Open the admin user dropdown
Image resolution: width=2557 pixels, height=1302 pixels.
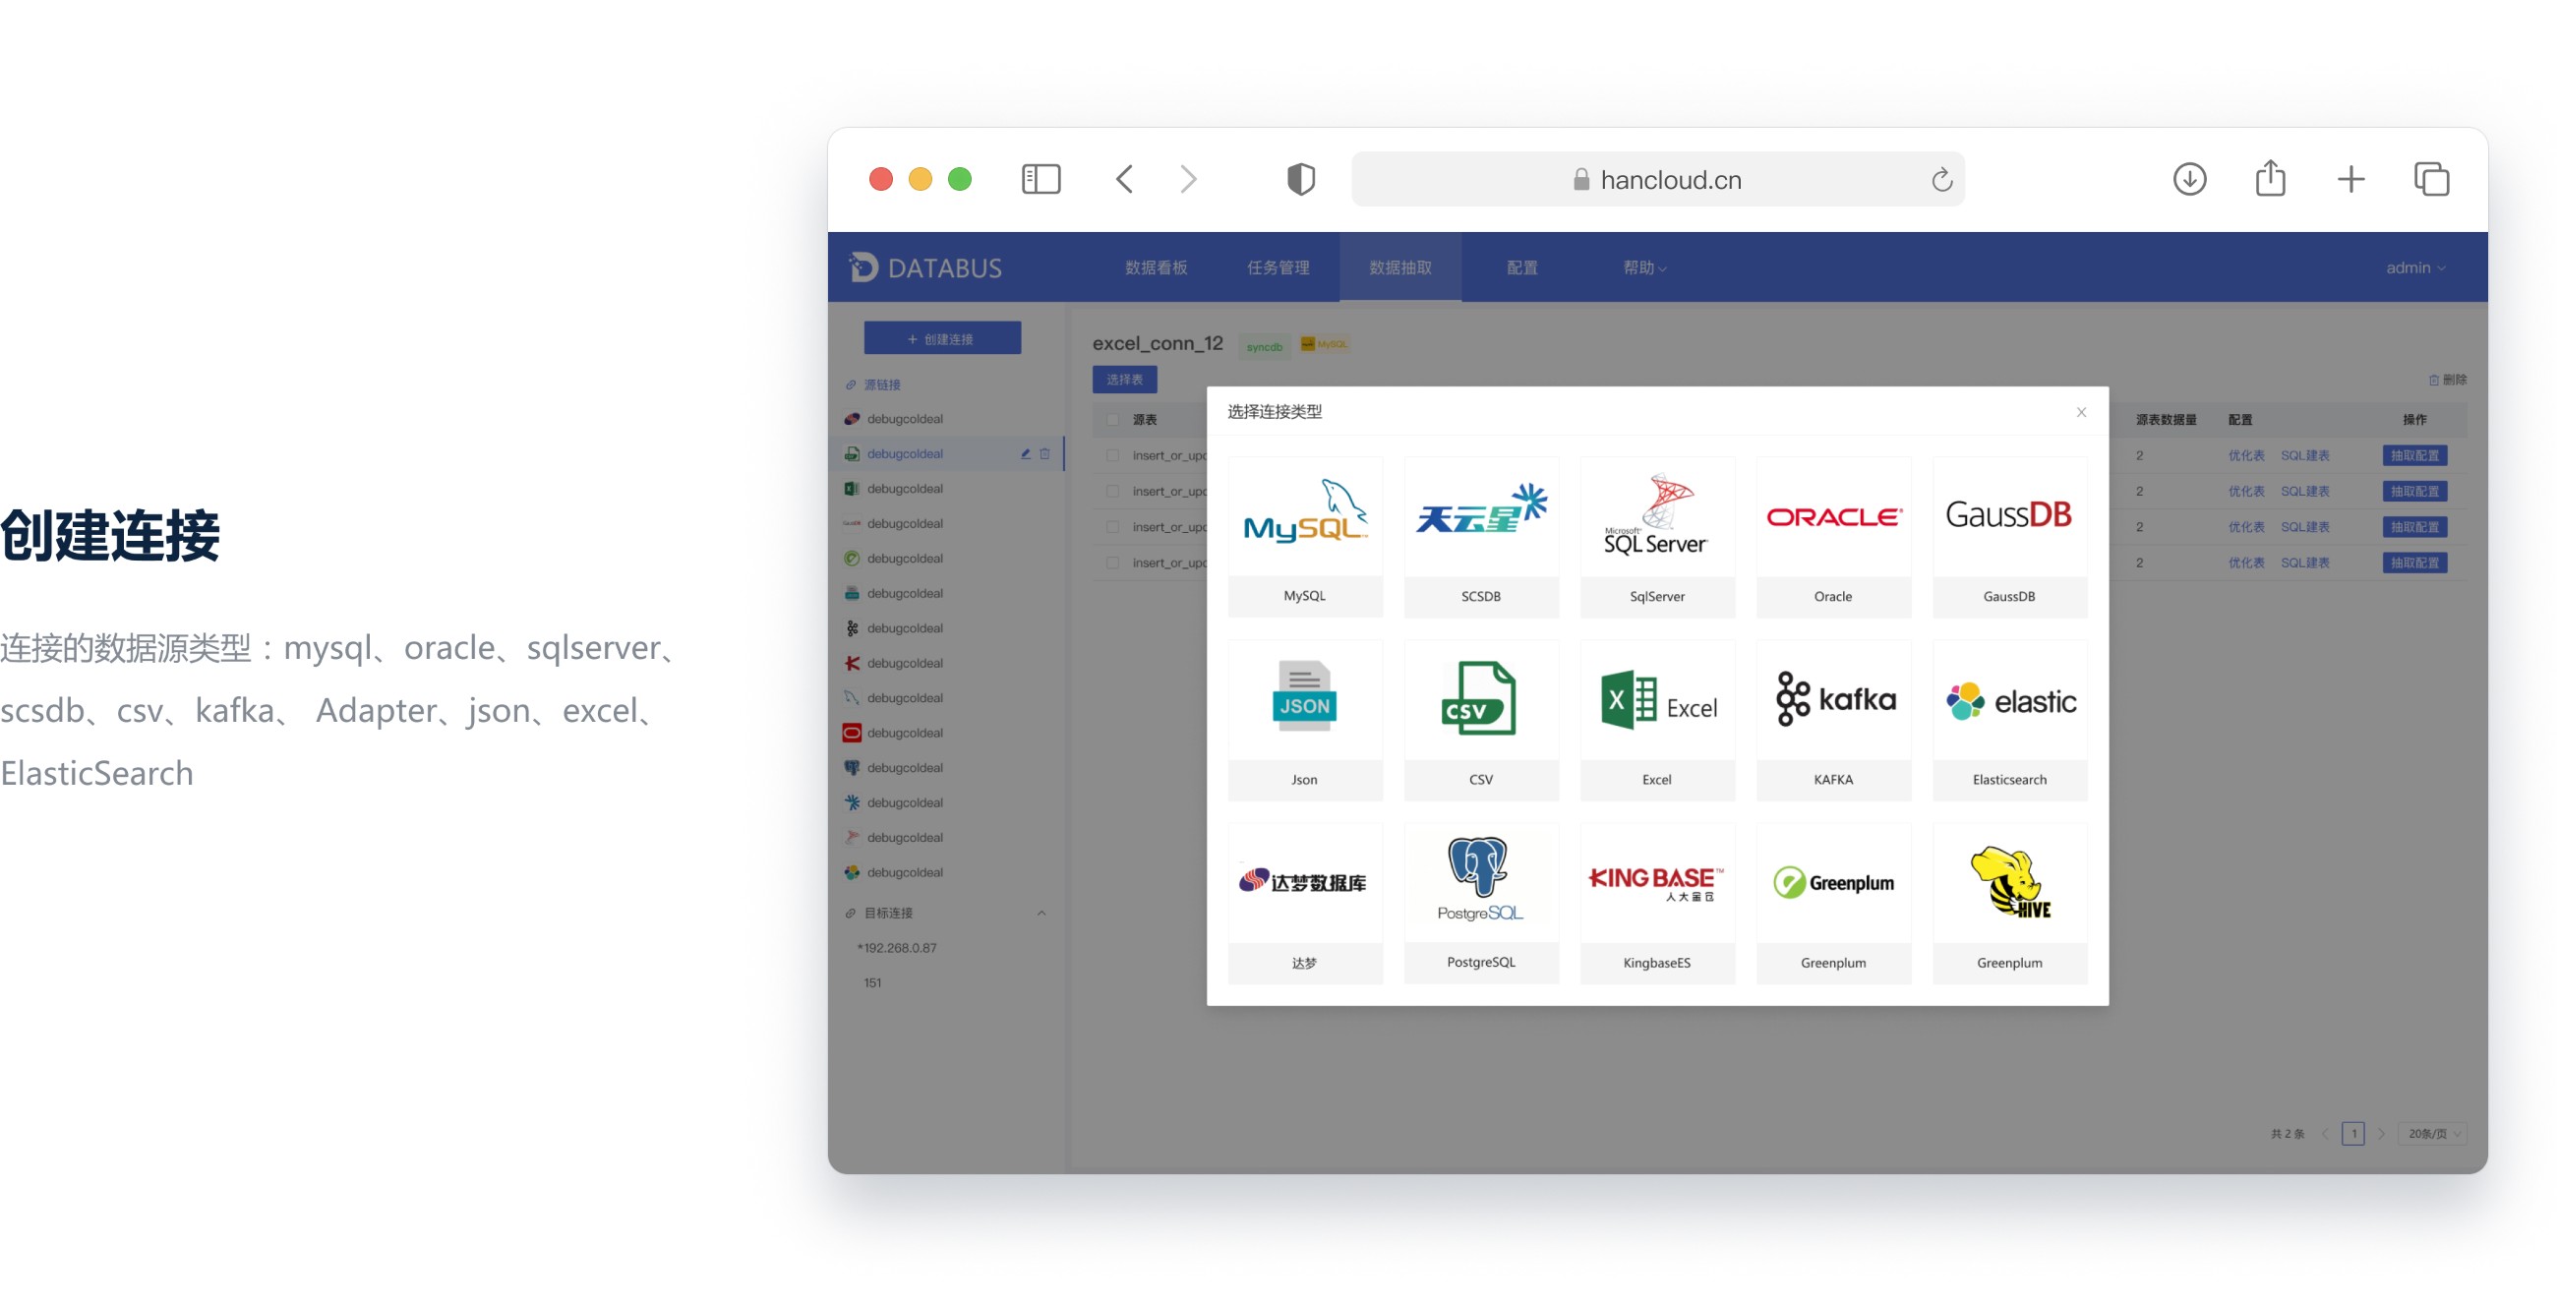pyautogui.click(x=2415, y=267)
